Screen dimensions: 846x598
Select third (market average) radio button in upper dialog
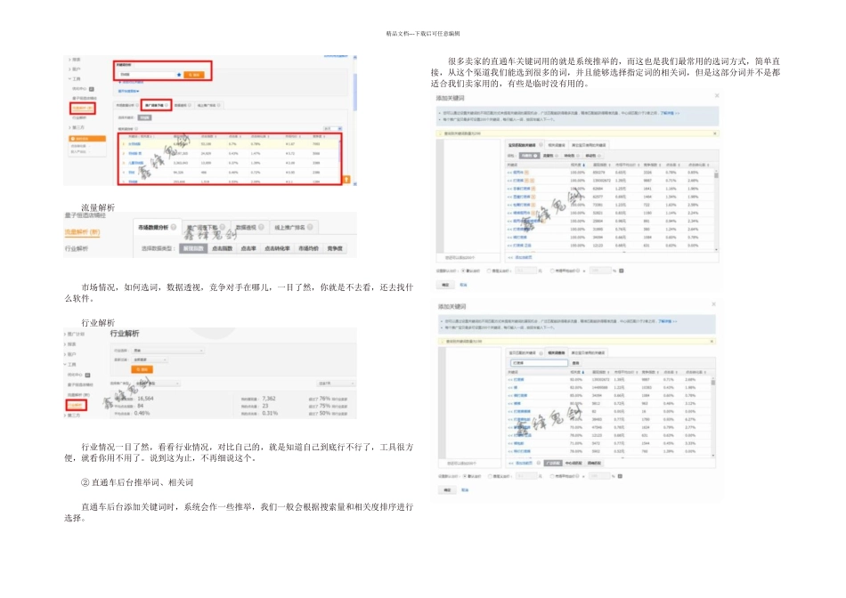coord(552,271)
